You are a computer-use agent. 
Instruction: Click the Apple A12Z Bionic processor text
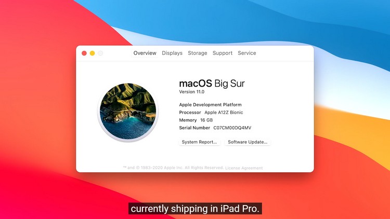pyautogui.click(x=224, y=113)
